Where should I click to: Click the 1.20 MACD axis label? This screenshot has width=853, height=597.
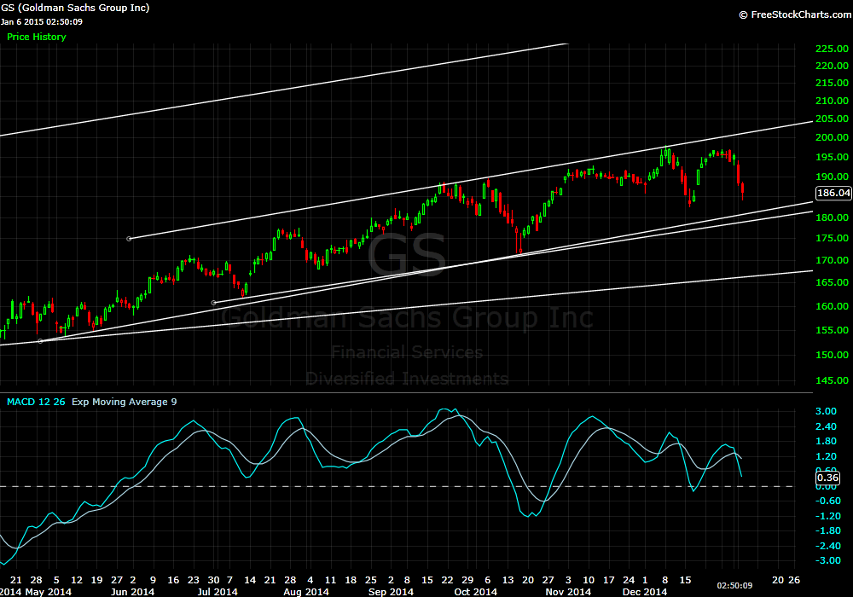coord(826,457)
